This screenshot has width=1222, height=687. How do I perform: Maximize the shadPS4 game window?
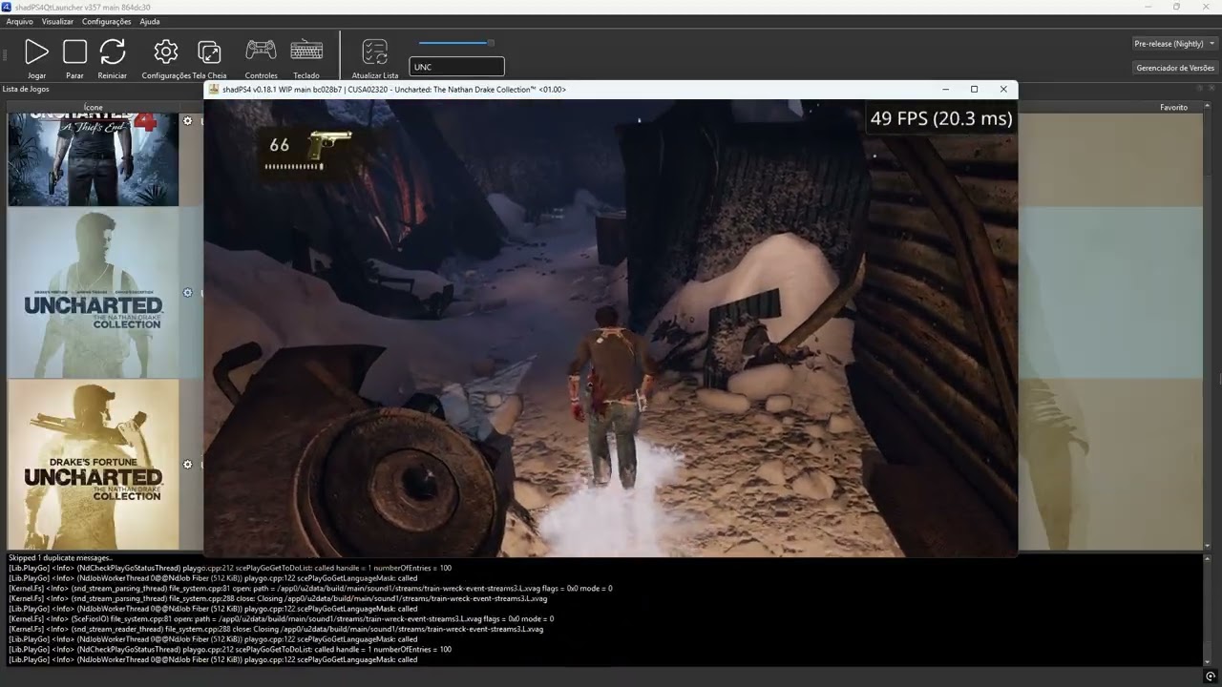974,90
